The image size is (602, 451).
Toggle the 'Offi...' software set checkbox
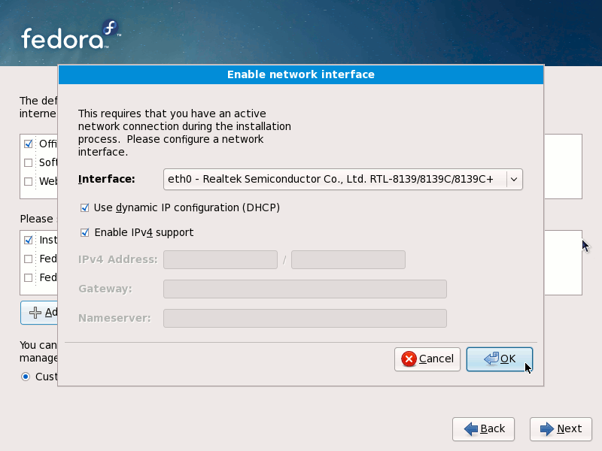click(x=28, y=144)
